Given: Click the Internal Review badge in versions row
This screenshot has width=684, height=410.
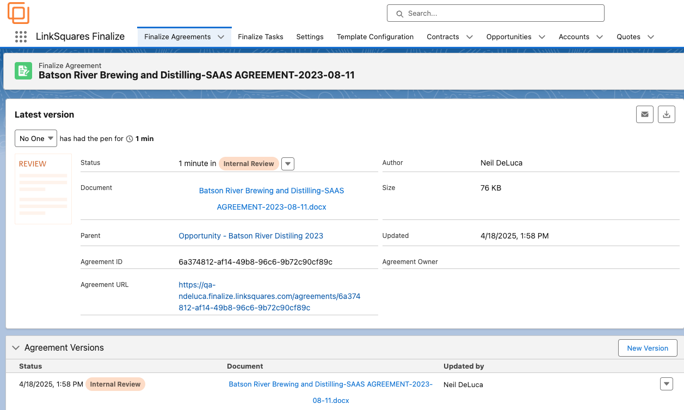Looking at the screenshot, I should 115,384.
